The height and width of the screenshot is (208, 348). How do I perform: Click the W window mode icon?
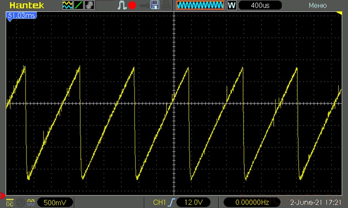pos(232,5)
